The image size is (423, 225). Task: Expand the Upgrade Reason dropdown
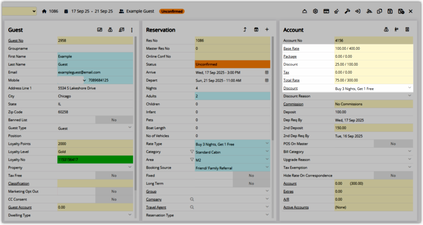409,159
